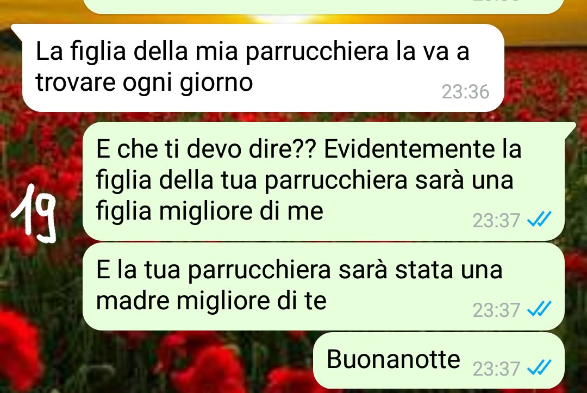The image size is (587, 393).
Task: Select the Buonanotte message bubble
Action: pyautogui.click(x=439, y=360)
